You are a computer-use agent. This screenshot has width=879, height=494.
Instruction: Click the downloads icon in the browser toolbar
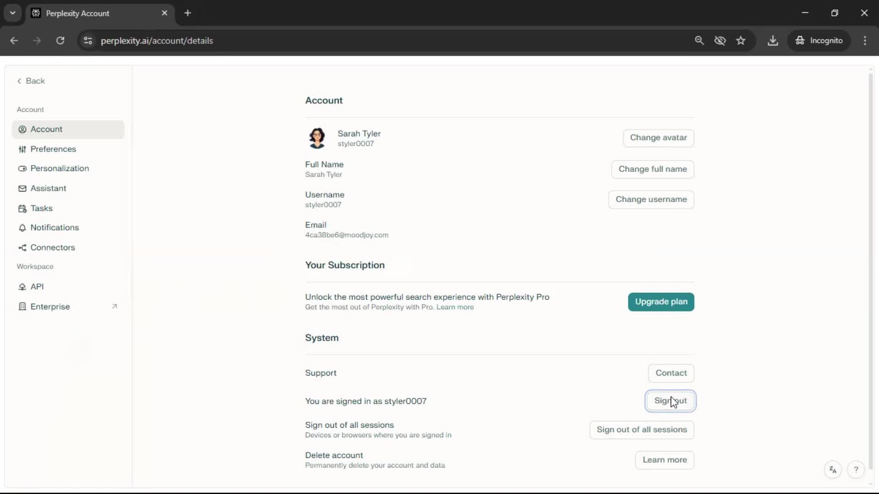pos(773,41)
